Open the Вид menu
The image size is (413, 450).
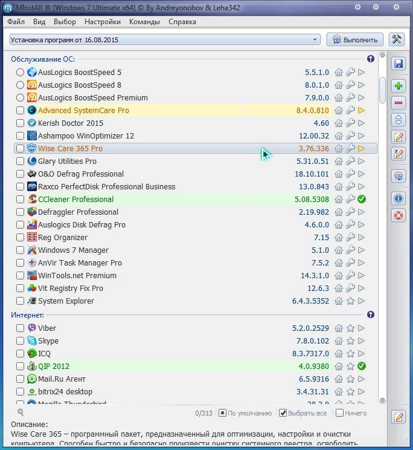(x=39, y=22)
